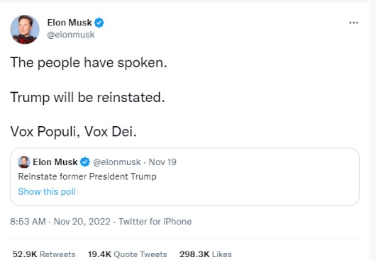View the 19.4K Quote Tweets list

pos(127,254)
